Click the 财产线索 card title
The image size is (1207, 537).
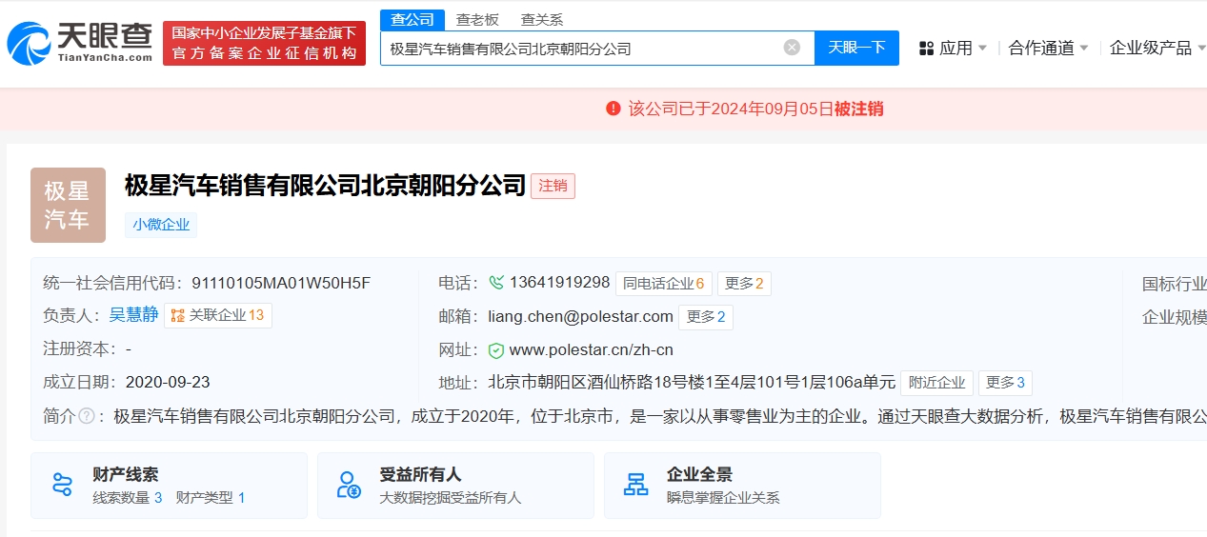click(126, 474)
